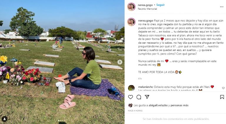Go to next photo with arrow
Screen dimensions: 226x124
click(120, 62)
